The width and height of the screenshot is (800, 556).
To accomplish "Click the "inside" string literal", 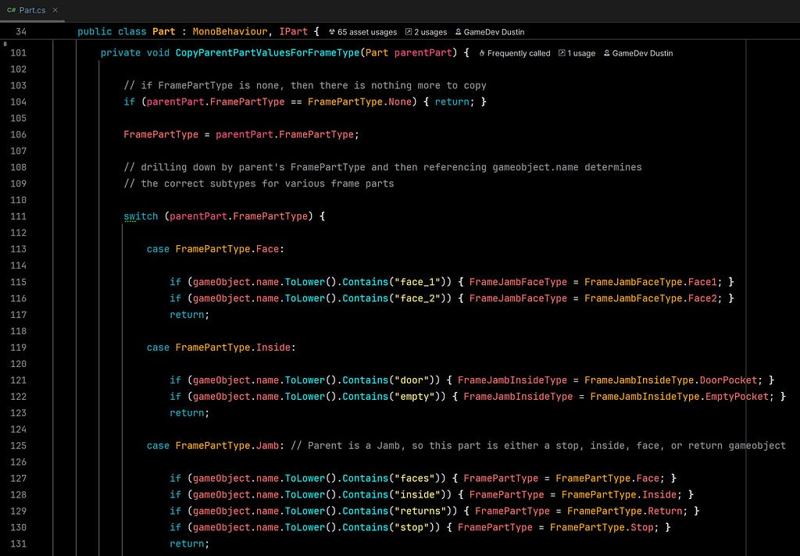I will point(417,495).
